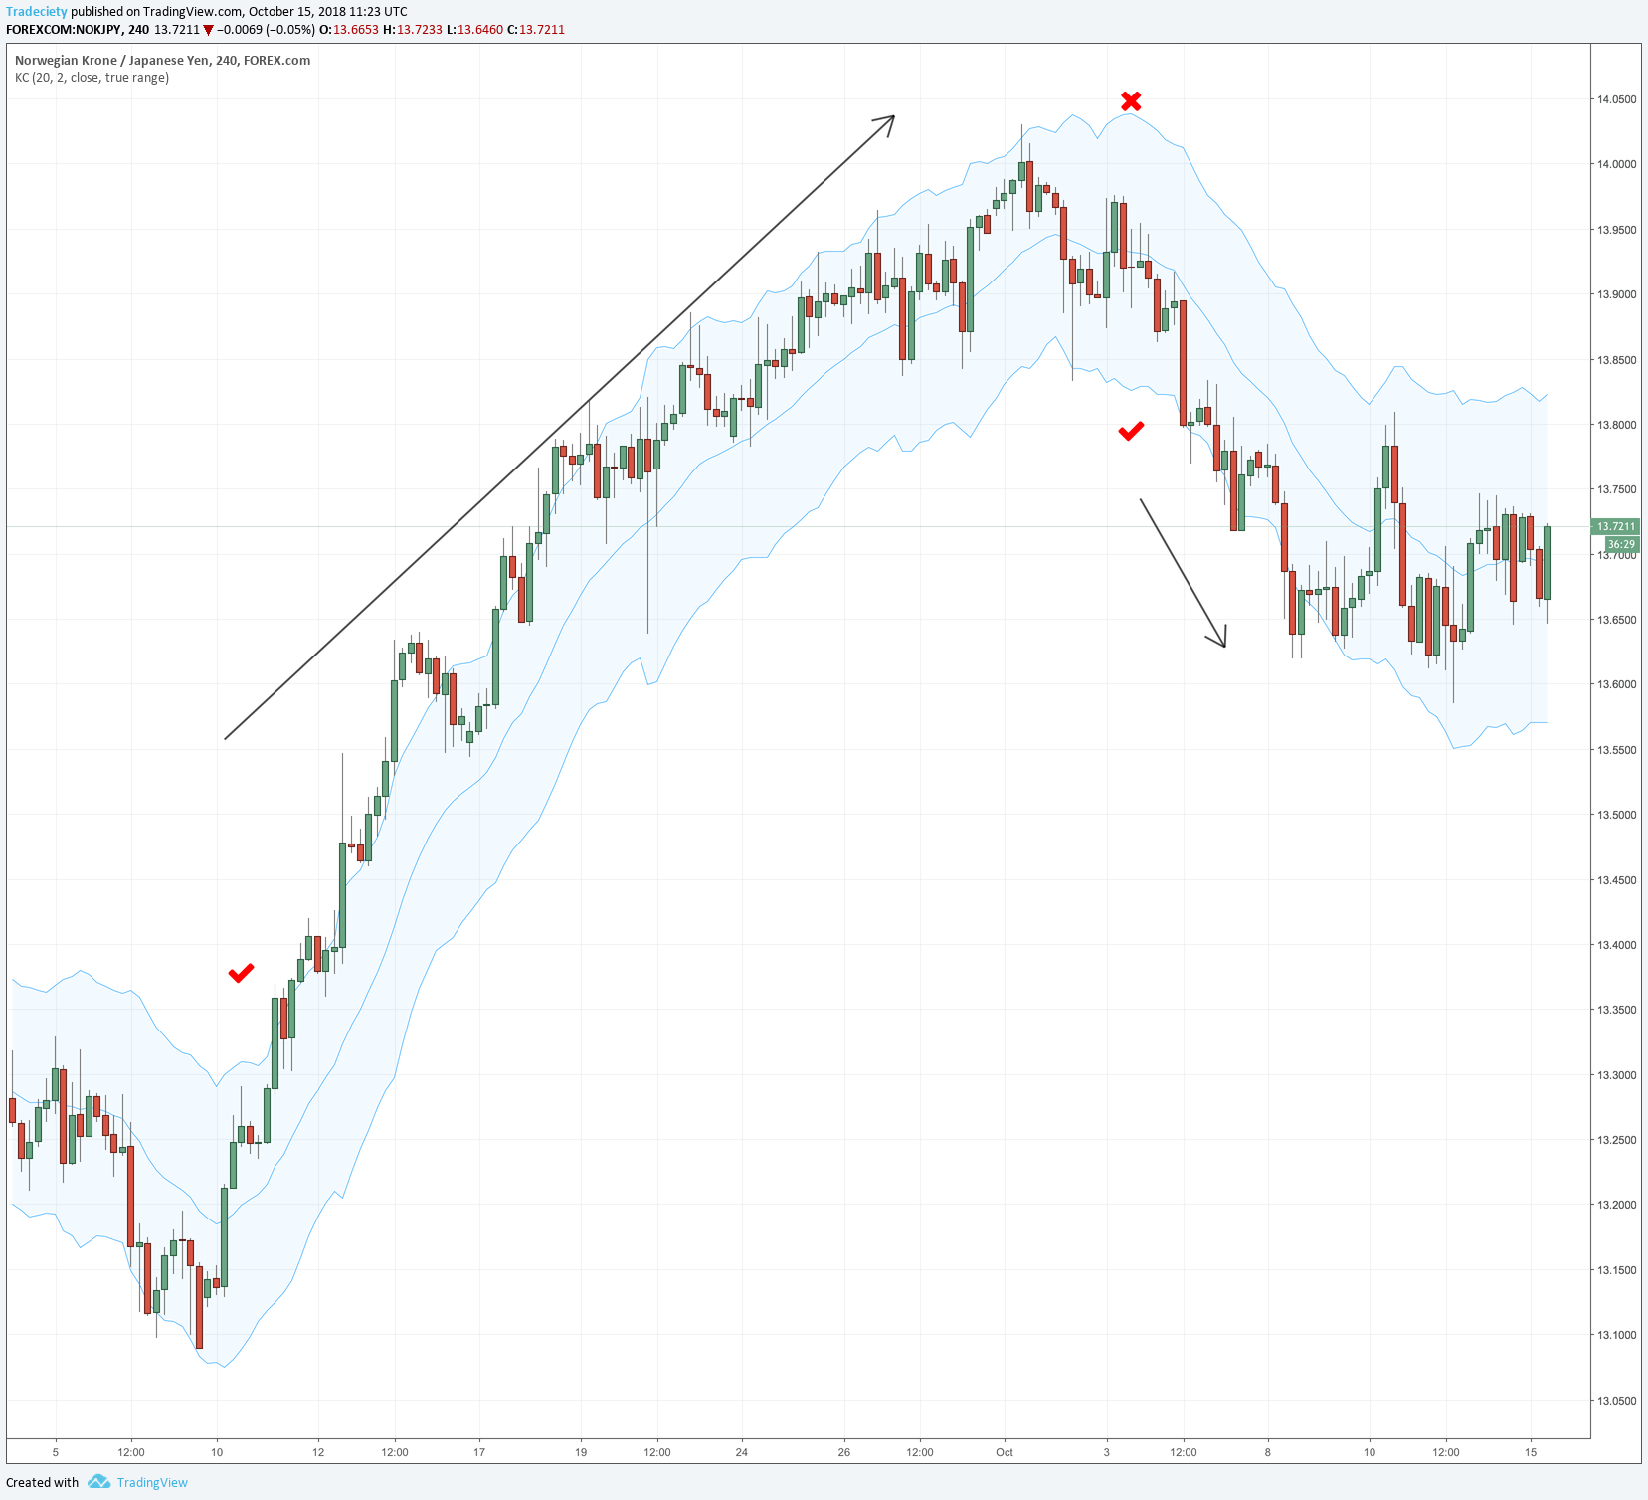1648x1500 pixels.
Task: Click the 14.0500 price axis label
Action: (x=1616, y=99)
